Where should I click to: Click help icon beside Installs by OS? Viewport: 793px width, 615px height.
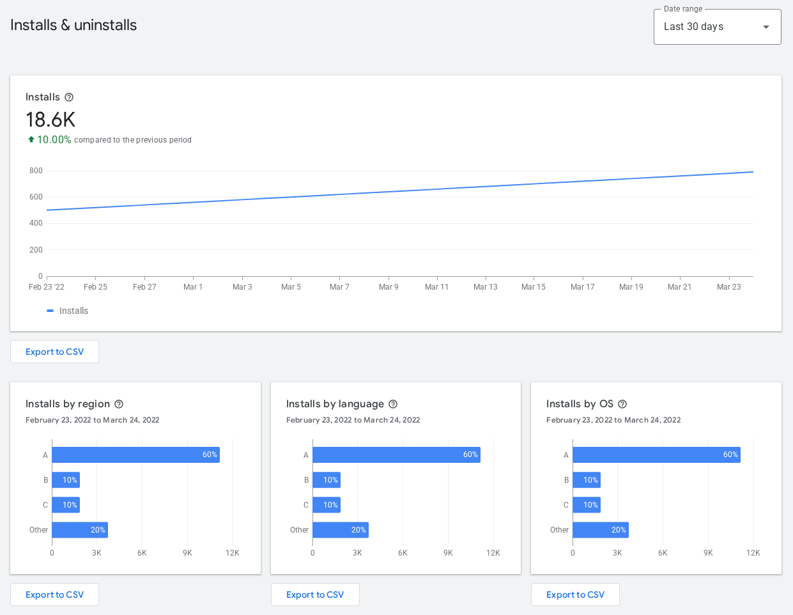click(x=622, y=404)
